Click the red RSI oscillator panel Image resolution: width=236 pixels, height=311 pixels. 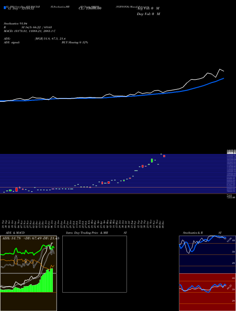click(x=207, y=292)
